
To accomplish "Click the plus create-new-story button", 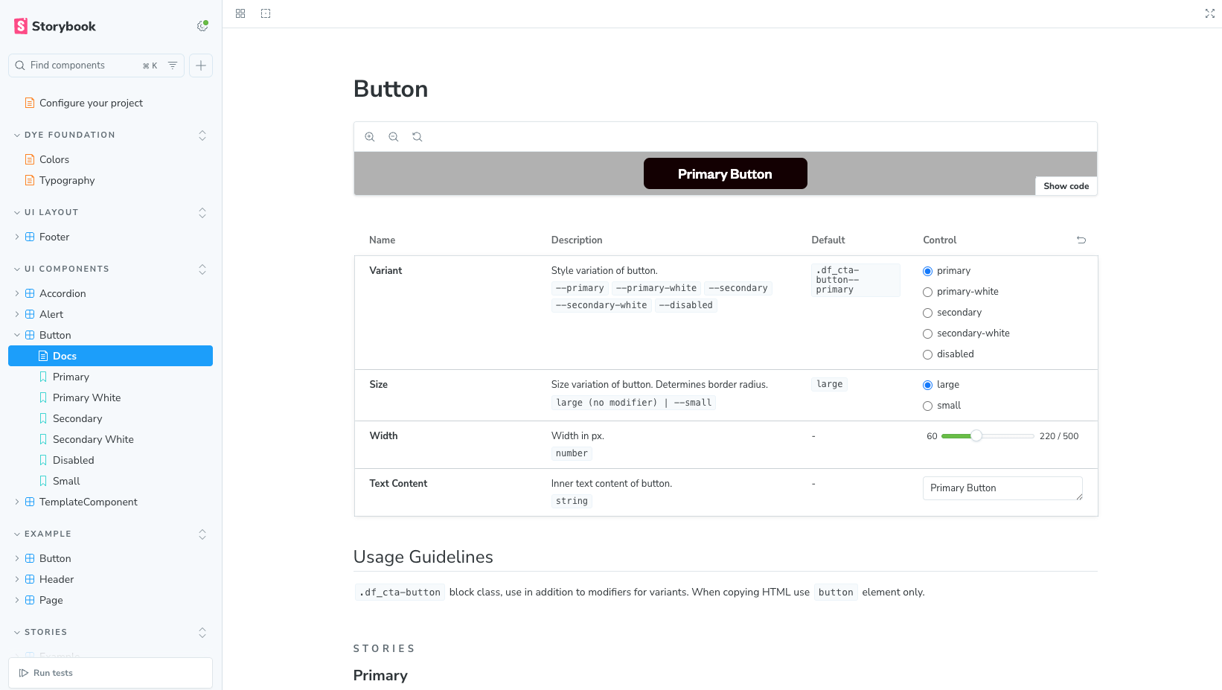I will (201, 66).
